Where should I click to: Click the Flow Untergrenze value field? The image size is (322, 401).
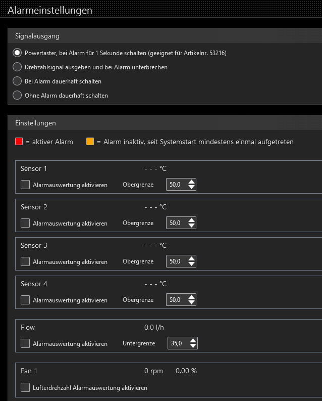click(177, 343)
